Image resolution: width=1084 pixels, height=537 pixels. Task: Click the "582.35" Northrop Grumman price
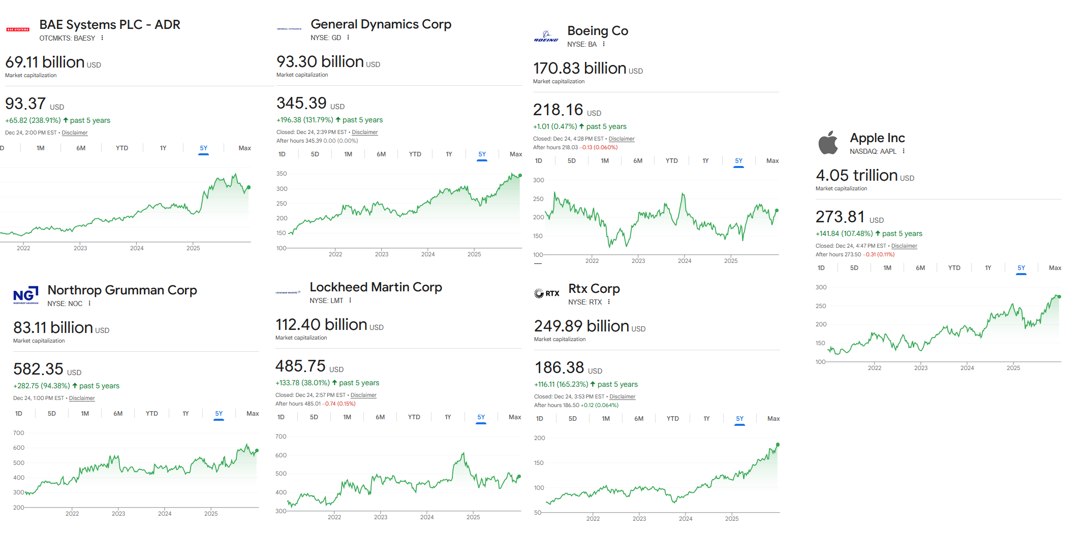(x=38, y=369)
